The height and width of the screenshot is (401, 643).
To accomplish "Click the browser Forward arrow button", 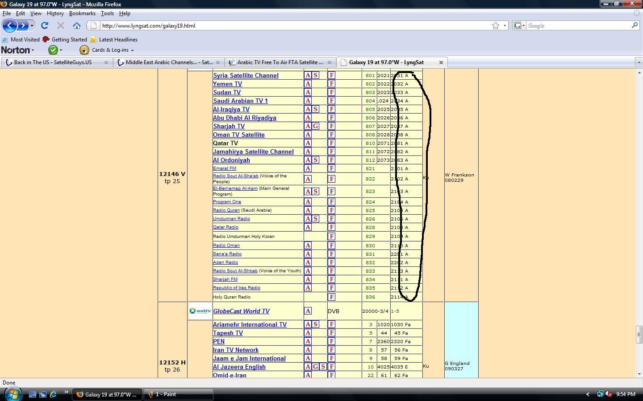I will [x=23, y=25].
